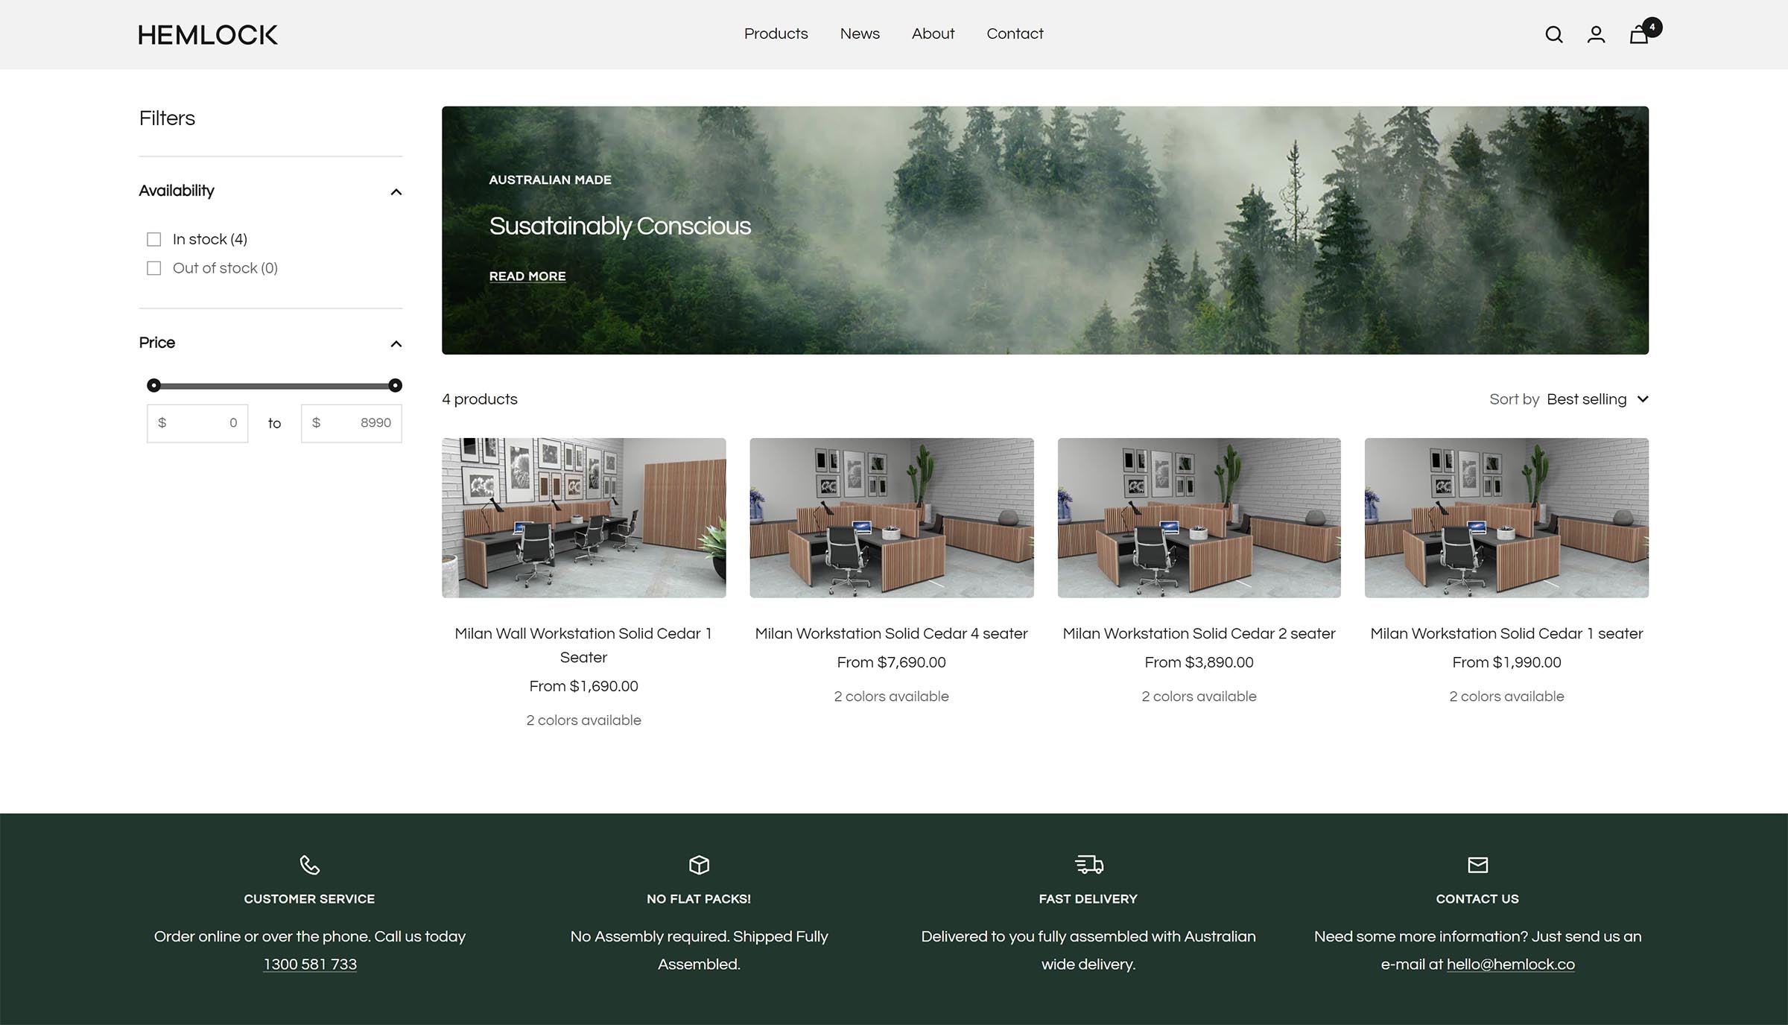The image size is (1788, 1025).
Task: Click Milan Workstation Solid Cedar 1 seater title
Action: tap(1506, 634)
